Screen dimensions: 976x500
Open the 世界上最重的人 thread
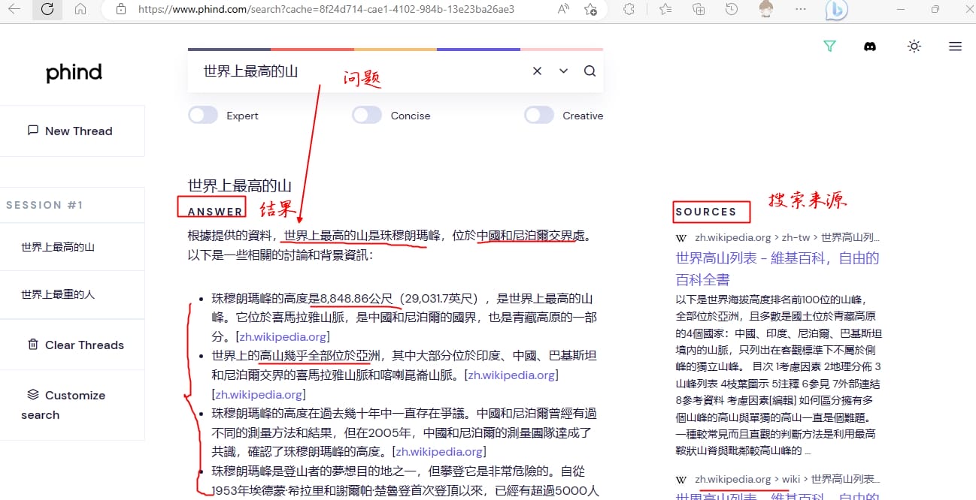(58, 294)
